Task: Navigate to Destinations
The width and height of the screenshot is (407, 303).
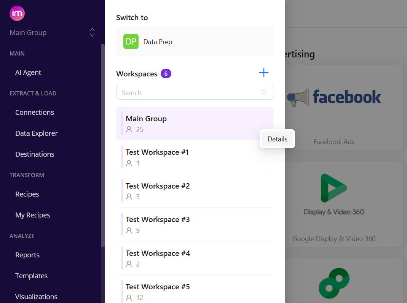Action: pos(35,154)
